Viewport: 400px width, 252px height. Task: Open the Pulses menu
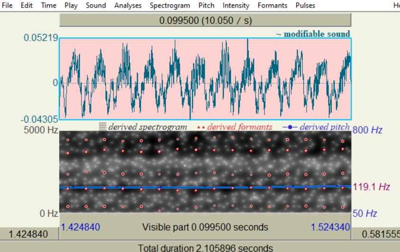coord(305,5)
